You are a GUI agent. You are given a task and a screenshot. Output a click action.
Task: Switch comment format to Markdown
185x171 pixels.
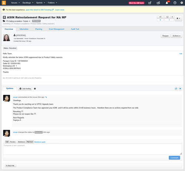[x=21, y=142]
